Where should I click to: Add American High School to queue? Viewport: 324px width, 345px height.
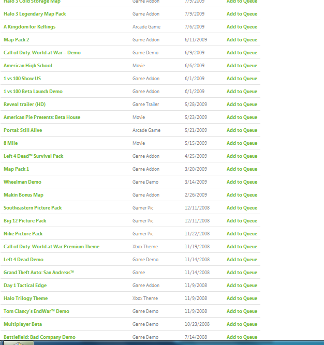pyautogui.click(x=242, y=66)
